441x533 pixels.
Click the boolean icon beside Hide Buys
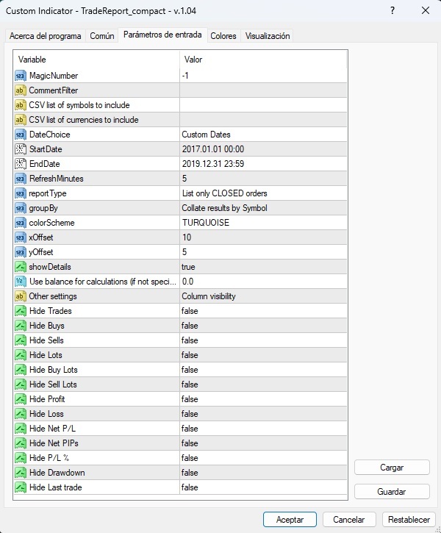pos(21,326)
